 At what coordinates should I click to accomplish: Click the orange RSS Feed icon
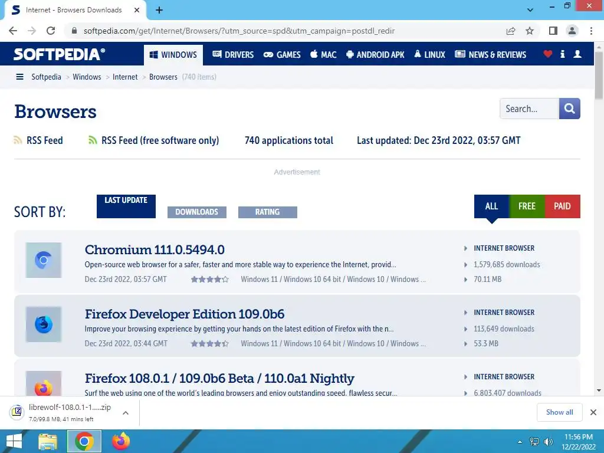tap(18, 140)
